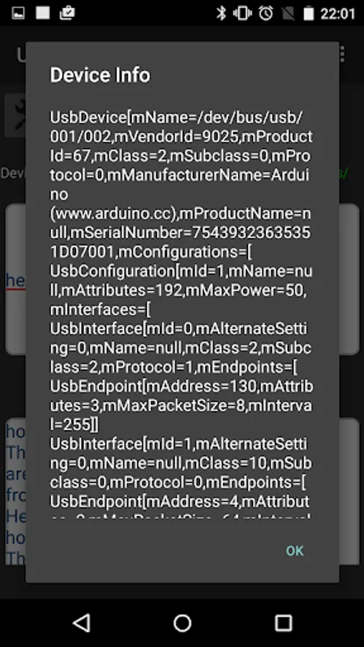Viewport: 364px width, 647px height.
Task: Tap the Android back navigation triangle
Action: point(82,623)
